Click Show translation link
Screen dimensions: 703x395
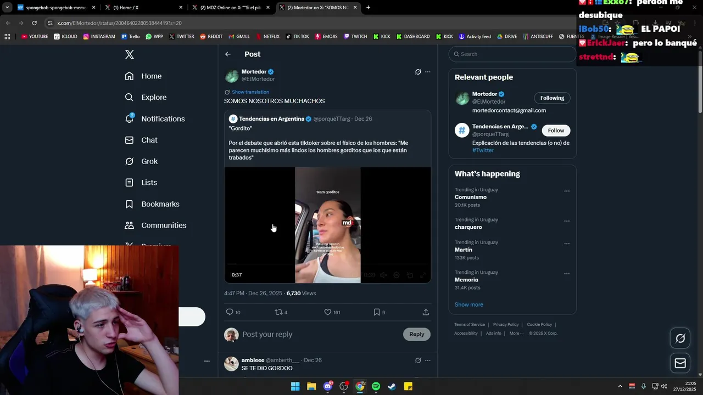[250, 92]
